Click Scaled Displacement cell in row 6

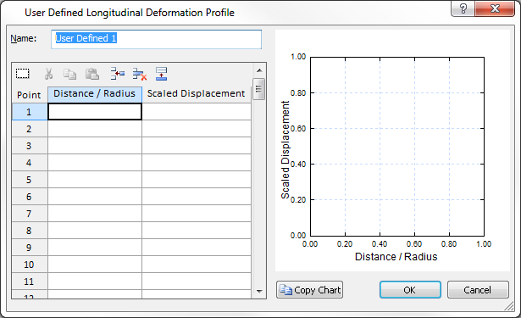tap(197, 197)
